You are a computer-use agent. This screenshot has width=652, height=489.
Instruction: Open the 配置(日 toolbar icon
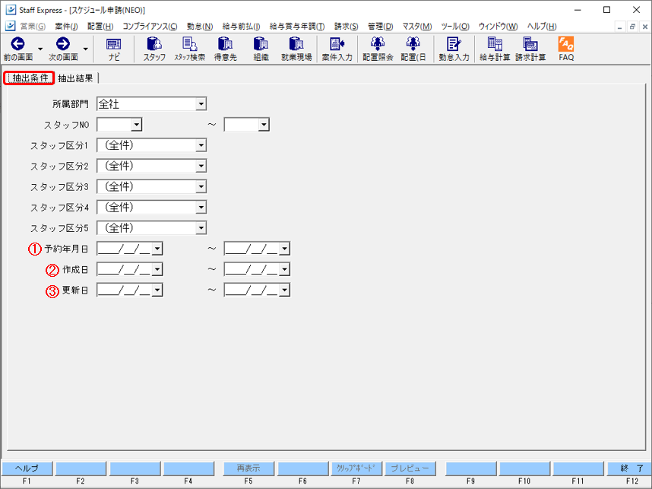413,43
